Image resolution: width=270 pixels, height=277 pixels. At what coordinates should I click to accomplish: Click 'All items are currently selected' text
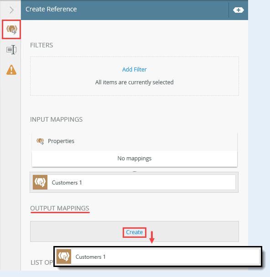tap(135, 82)
